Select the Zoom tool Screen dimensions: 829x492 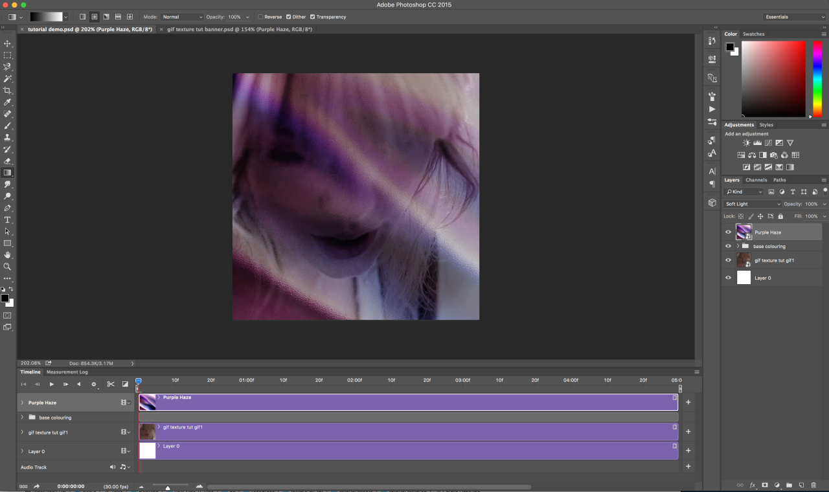8,267
